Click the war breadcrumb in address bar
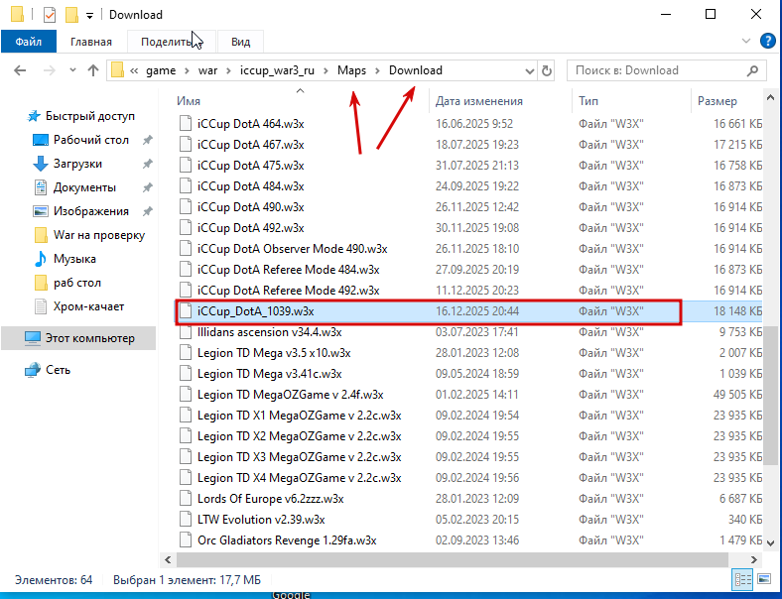This screenshot has height=599, width=782. click(x=207, y=70)
